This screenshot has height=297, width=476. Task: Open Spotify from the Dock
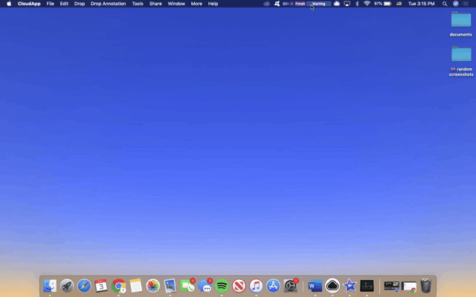pyautogui.click(x=222, y=286)
